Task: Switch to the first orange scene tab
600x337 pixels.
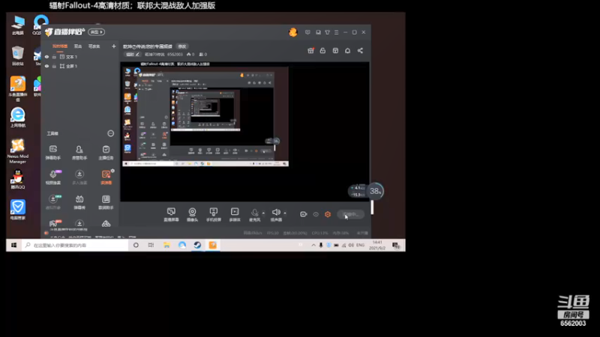Action: pos(60,46)
